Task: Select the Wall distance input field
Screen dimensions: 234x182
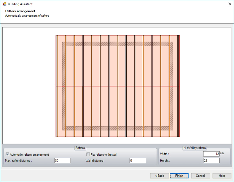Action: (x=137, y=160)
